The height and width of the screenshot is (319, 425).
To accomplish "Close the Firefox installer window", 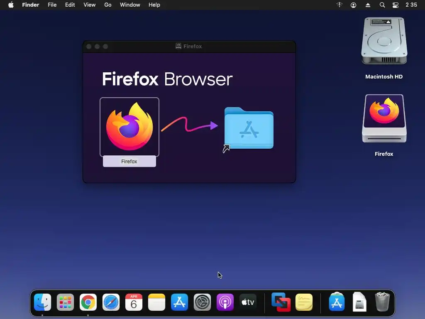I will coord(89,47).
